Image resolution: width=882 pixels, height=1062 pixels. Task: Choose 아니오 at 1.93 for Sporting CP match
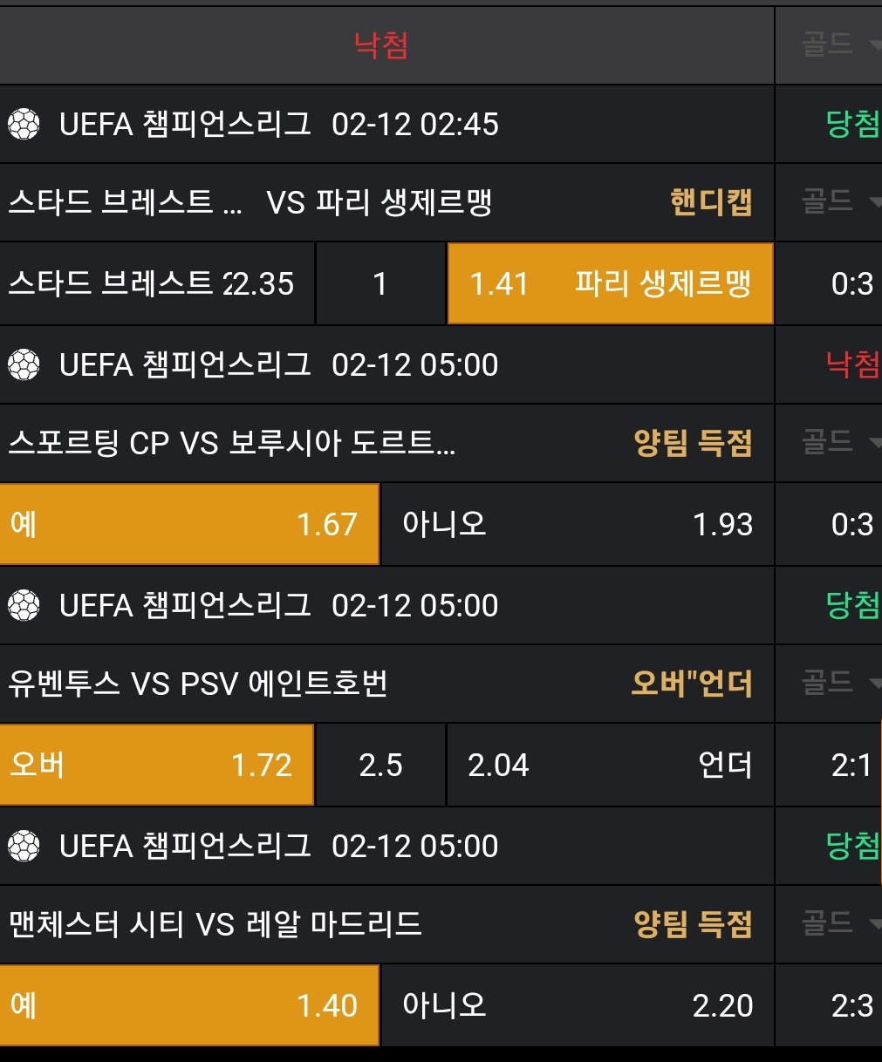577,524
